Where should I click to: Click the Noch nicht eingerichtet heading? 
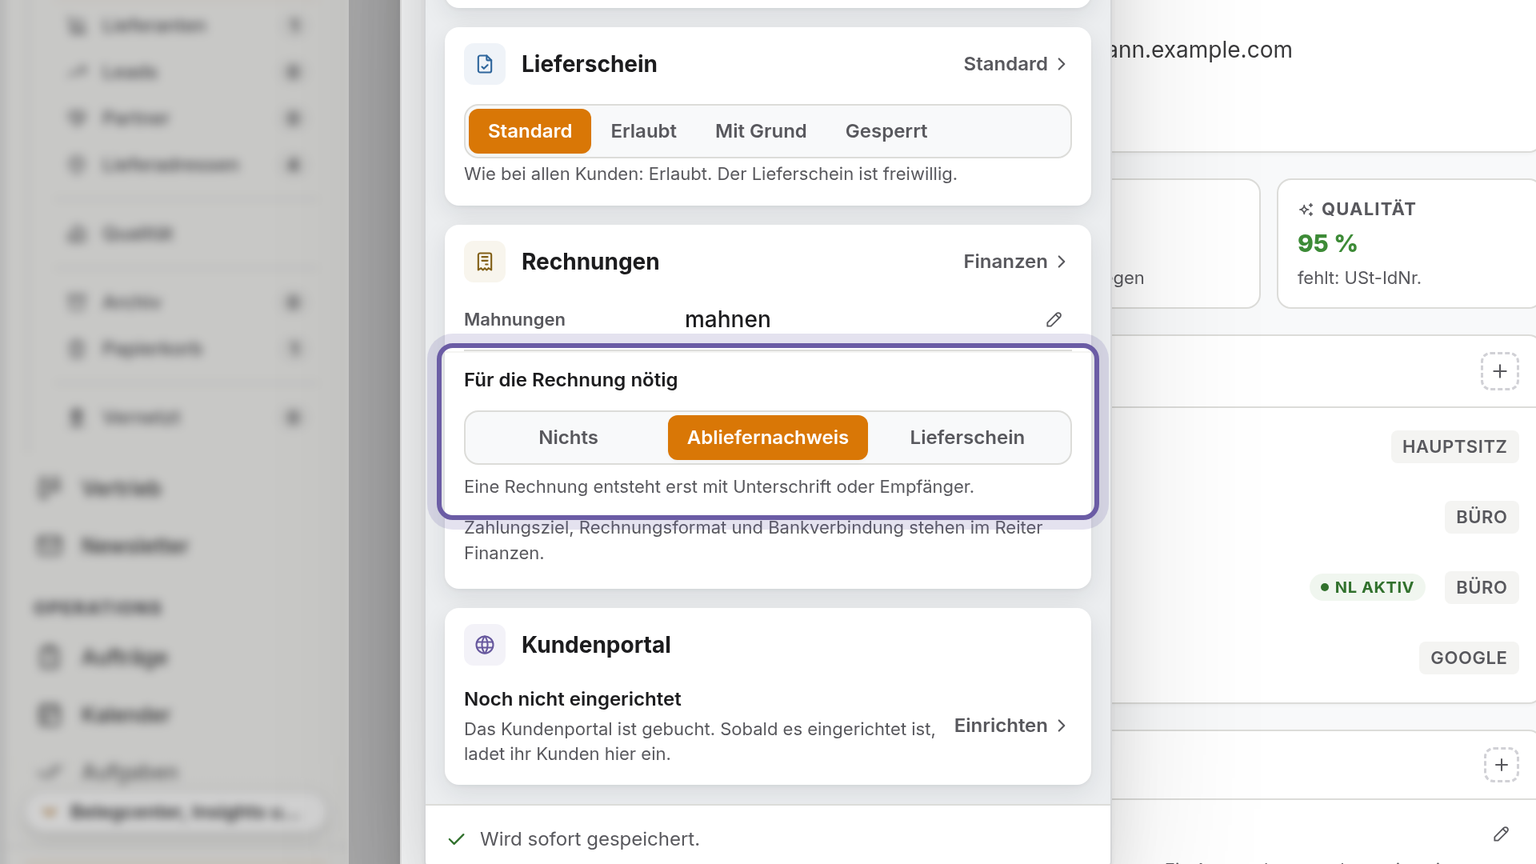(572, 699)
